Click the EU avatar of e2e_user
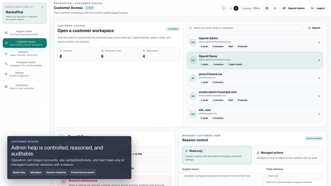The height and width of the screenshot is (186, 331). (193, 114)
